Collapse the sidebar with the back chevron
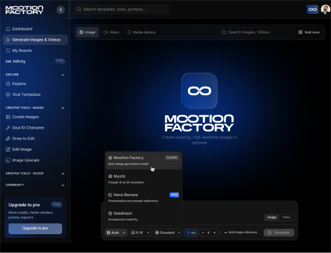Screen dimensions: 331x253 pos(61,10)
